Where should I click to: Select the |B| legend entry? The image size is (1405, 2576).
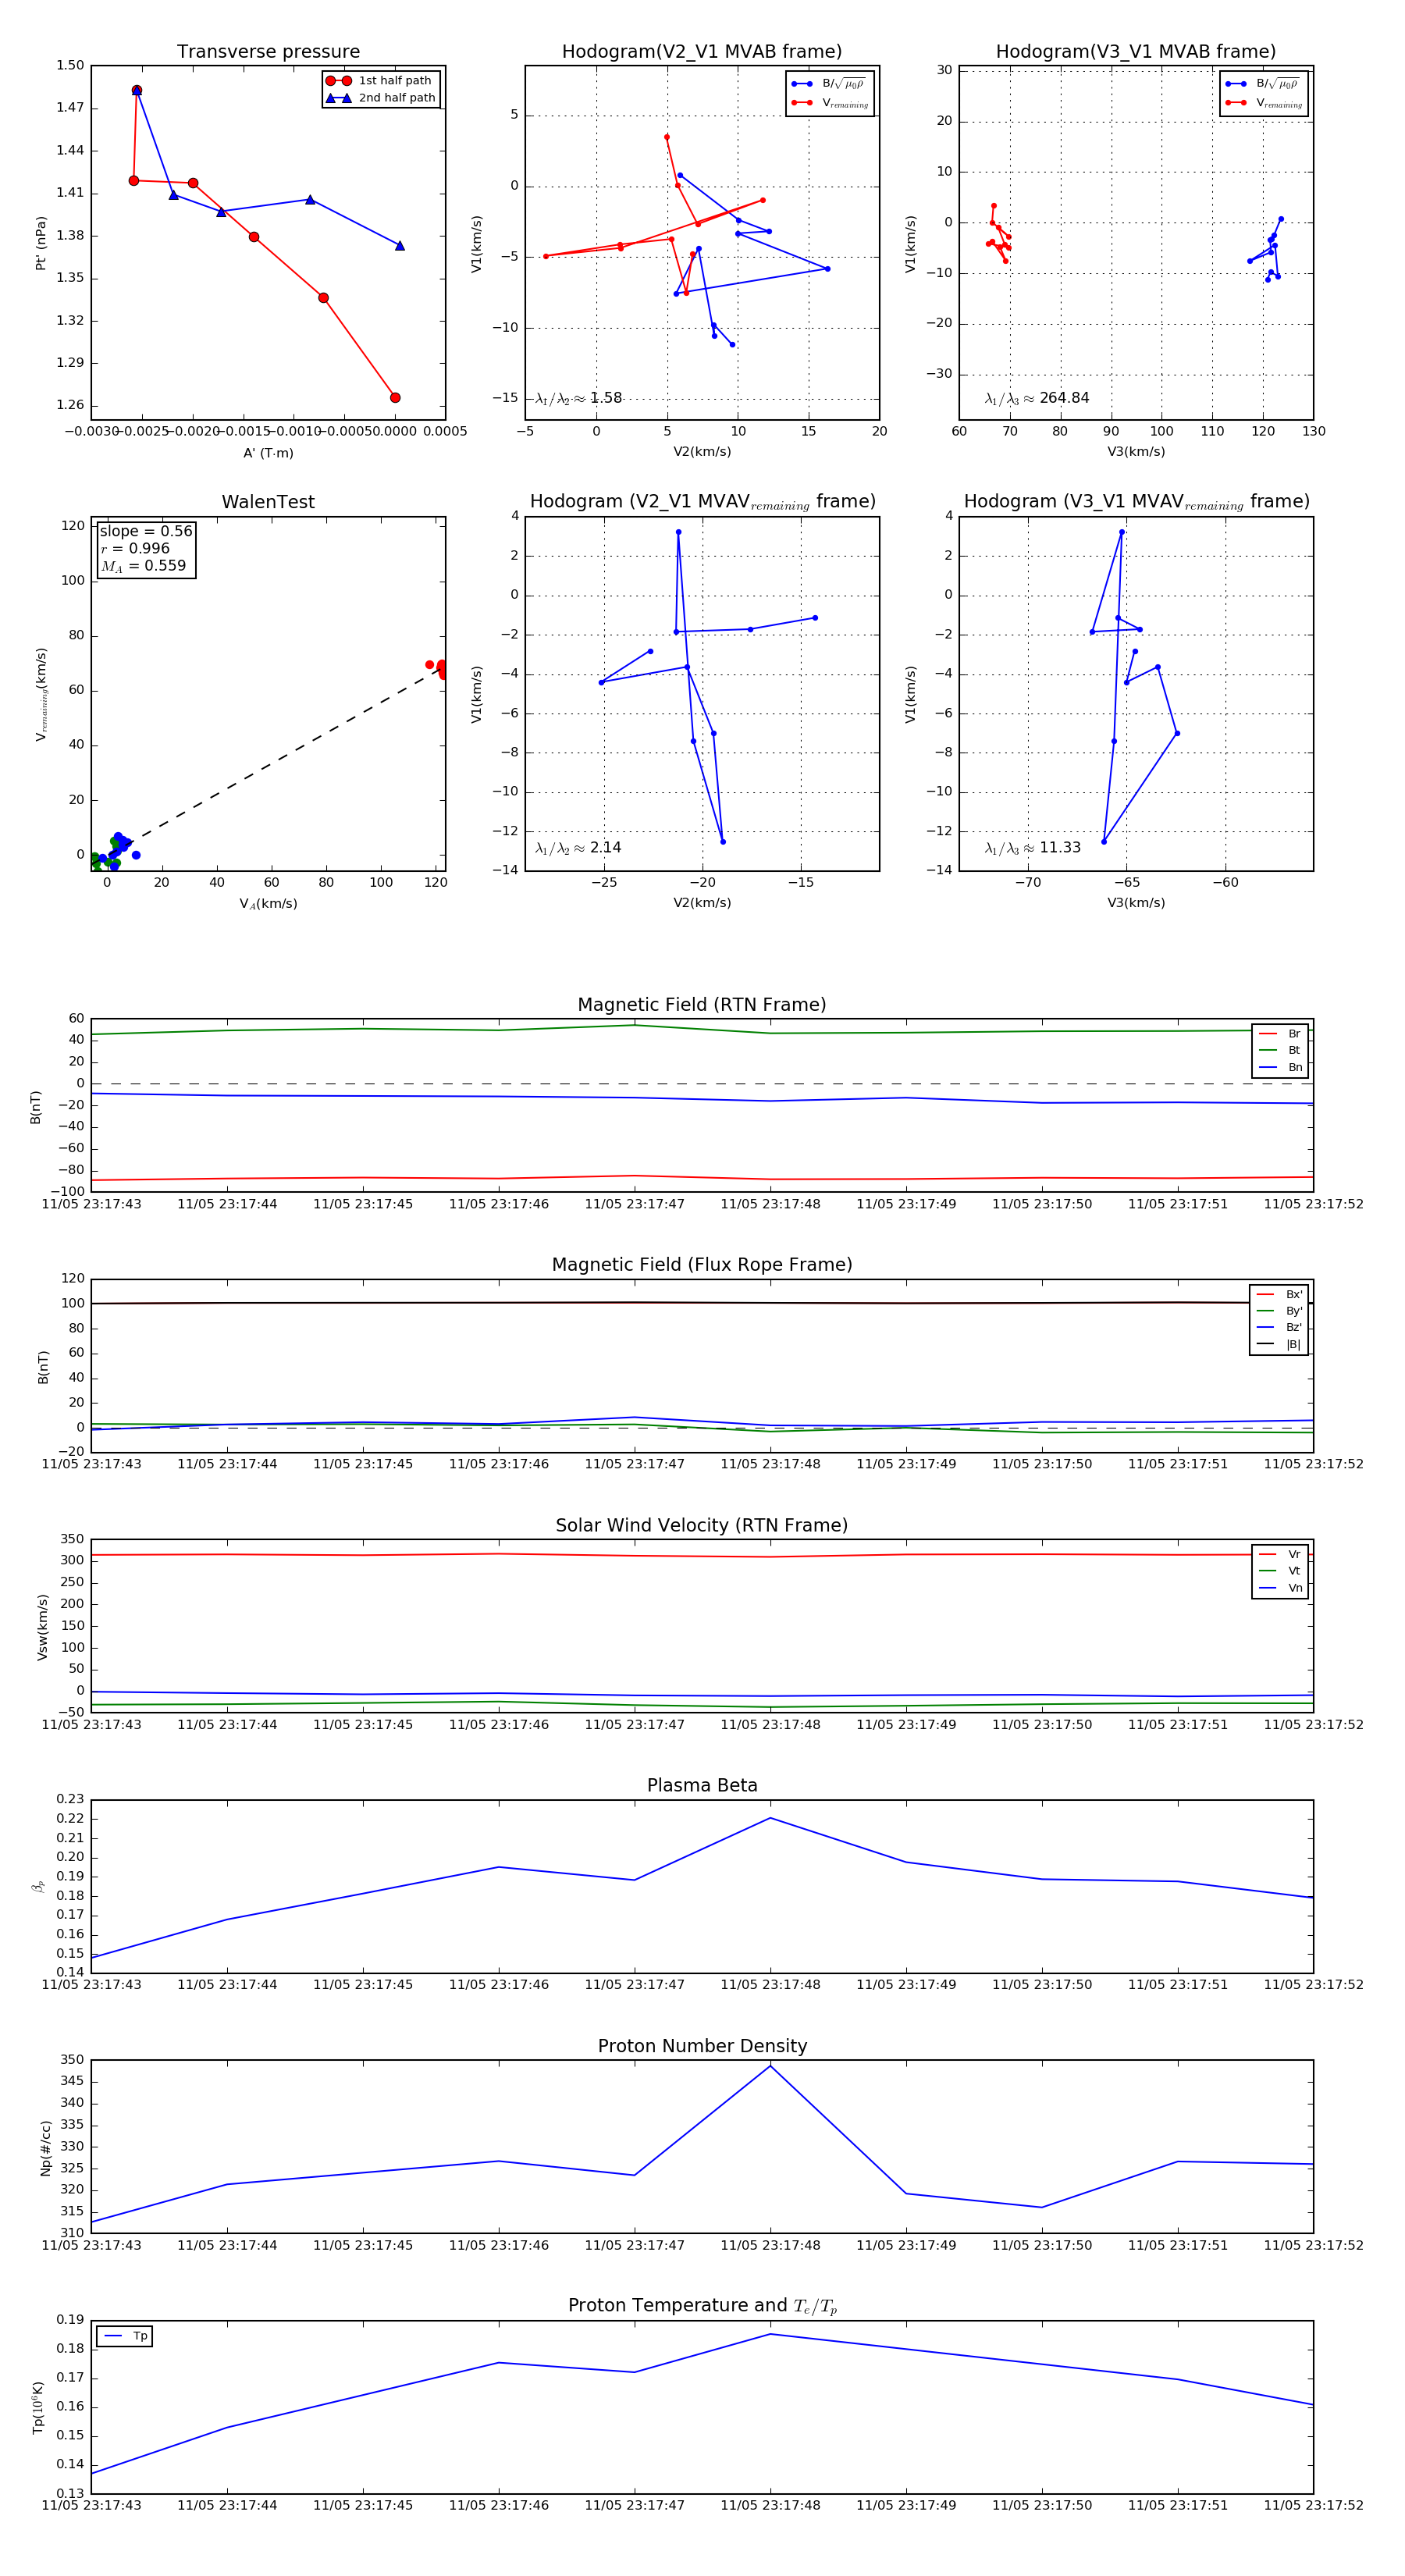[1279, 1344]
